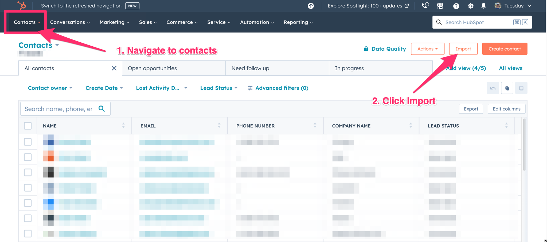This screenshot has height=242, width=547.
Task: Sort by the EMAIL column arrows
Action: point(219,125)
